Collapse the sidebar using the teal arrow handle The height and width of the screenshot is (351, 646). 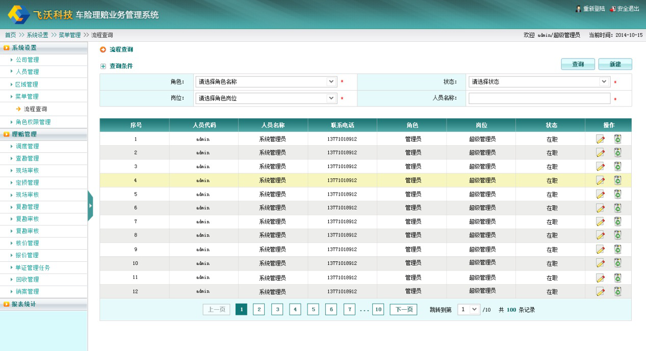click(90, 206)
